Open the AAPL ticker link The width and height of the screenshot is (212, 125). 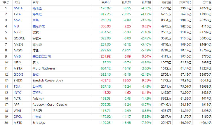tap(17, 20)
